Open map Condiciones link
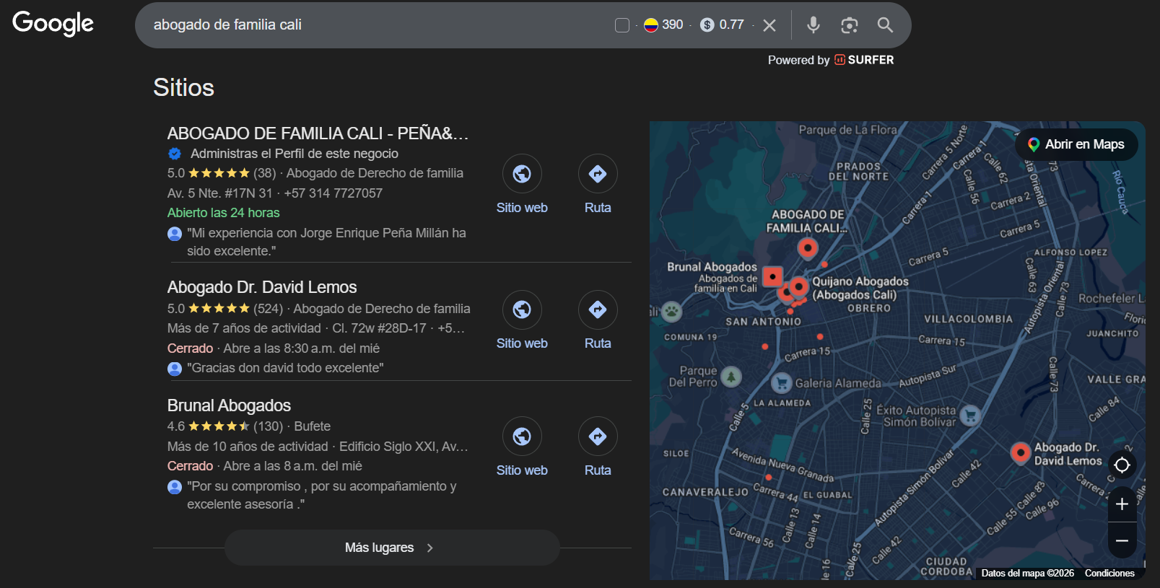 pyautogui.click(x=1109, y=573)
